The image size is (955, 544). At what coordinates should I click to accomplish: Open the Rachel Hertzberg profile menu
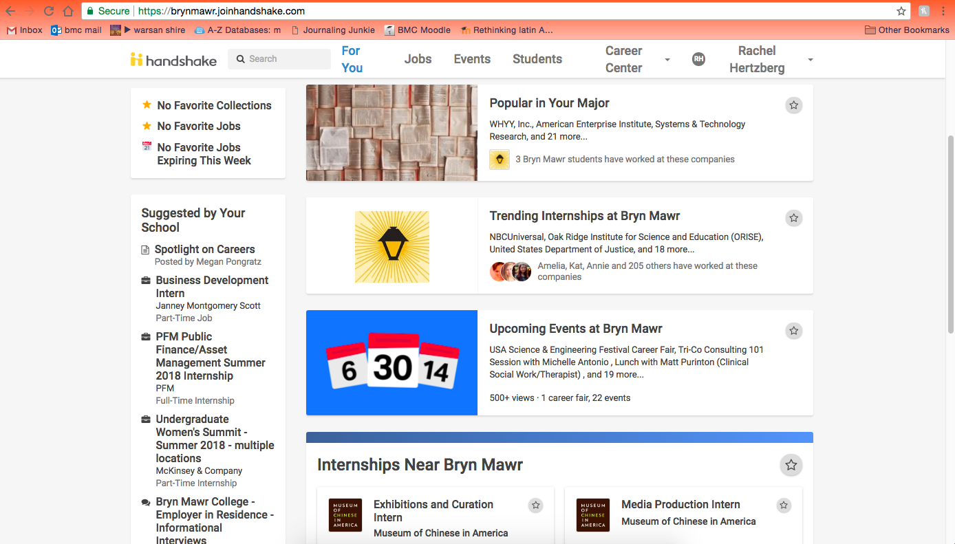[757, 59]
